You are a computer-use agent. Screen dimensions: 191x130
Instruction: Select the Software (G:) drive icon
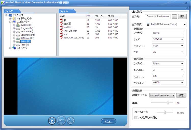click(x=18, y=38)
